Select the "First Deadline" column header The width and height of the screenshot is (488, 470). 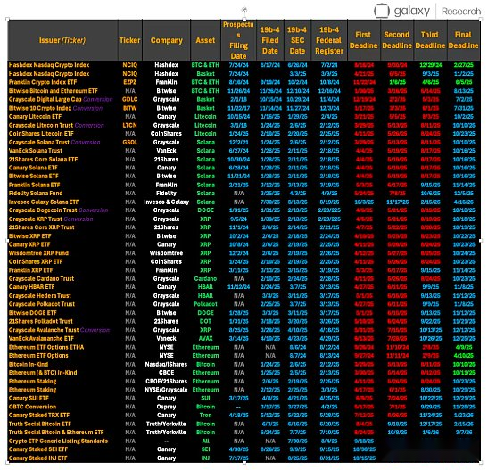tap(363, 40)
